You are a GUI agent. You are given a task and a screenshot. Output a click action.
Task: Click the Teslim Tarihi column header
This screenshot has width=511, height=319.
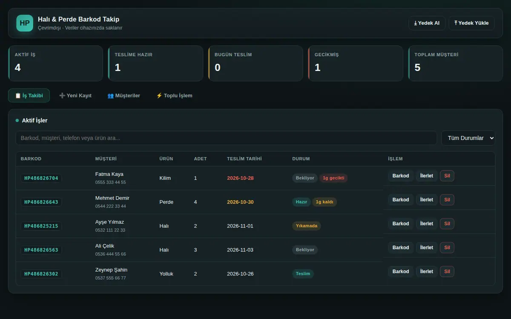pyautogui.click(x=244, y=159)
